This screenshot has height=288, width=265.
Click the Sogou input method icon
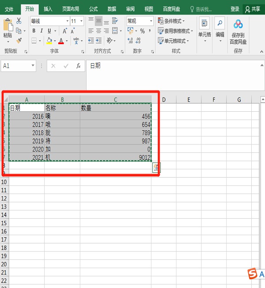252,274
